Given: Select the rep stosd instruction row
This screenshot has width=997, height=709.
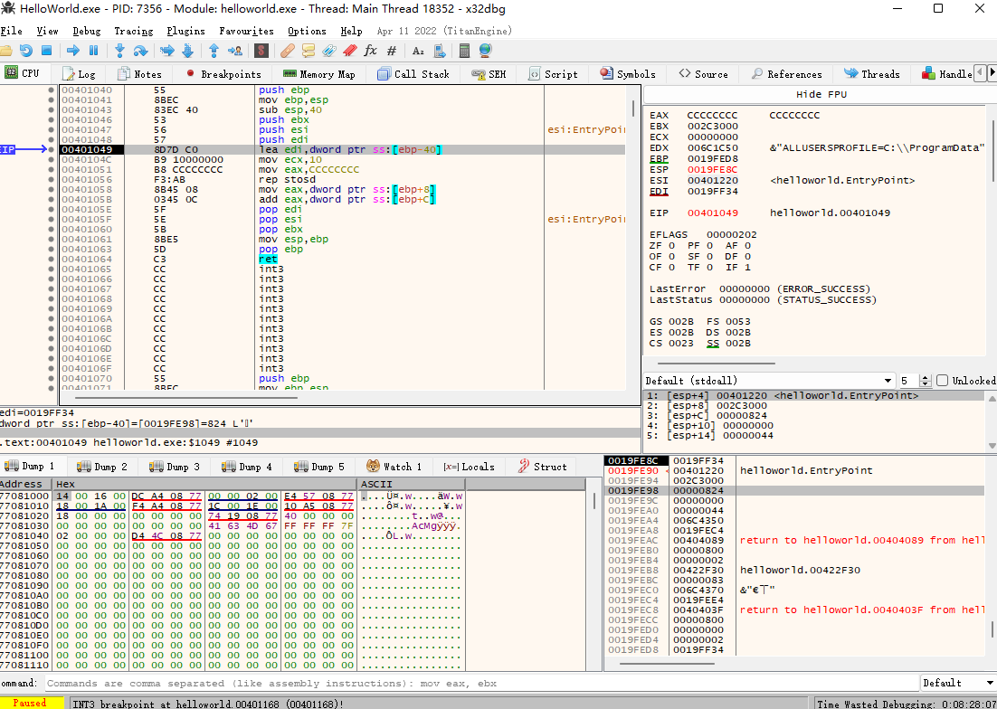Looking at the screenshot, I should 344,179.
